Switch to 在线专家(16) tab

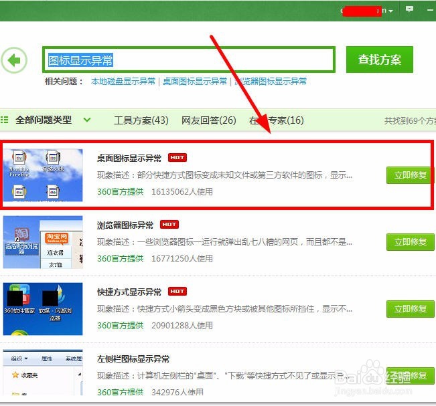(277, 120)
